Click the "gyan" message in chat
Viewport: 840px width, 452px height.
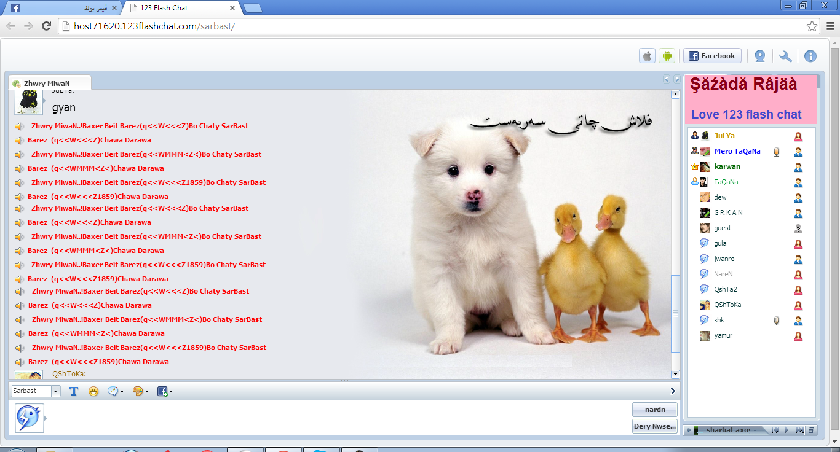tap(64, 108)
